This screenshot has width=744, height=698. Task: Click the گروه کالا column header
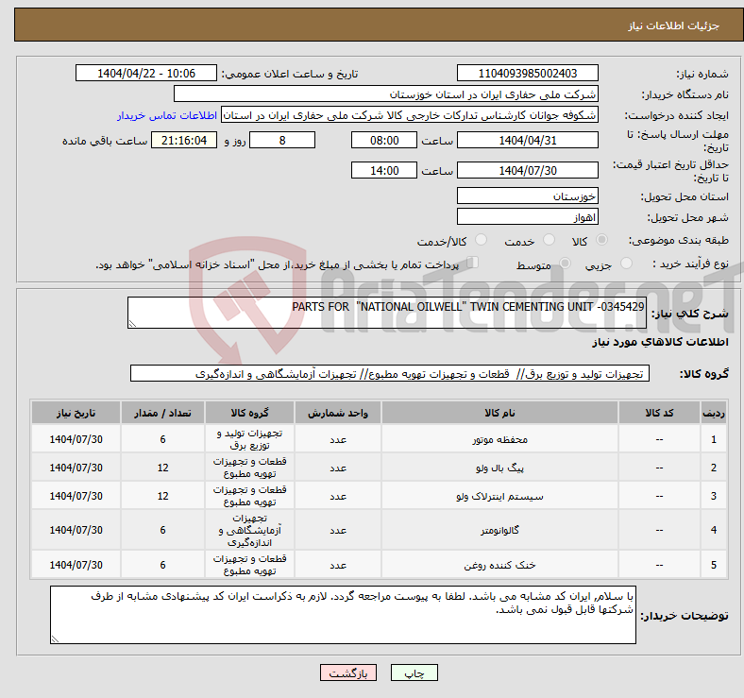[249, 413]
